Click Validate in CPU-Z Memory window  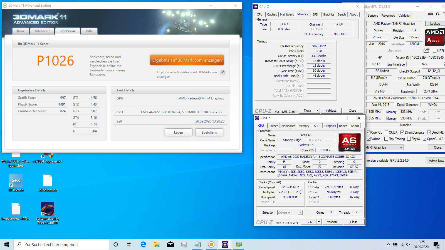click(x=331, y=111)
